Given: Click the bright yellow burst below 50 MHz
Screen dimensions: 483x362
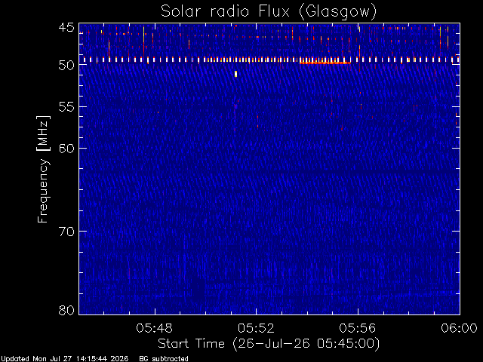Looking at the screenshot, I should (235, 74).
